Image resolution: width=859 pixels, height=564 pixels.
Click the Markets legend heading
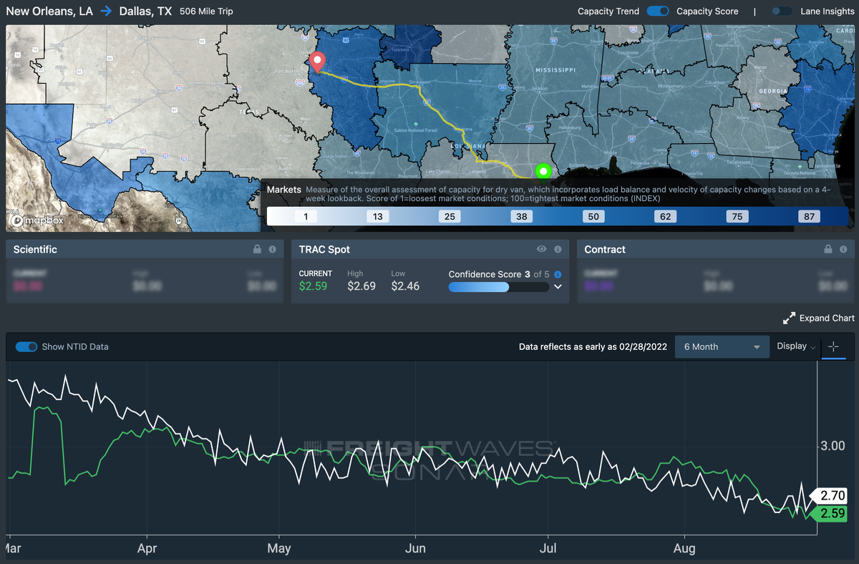pos(284,190)
